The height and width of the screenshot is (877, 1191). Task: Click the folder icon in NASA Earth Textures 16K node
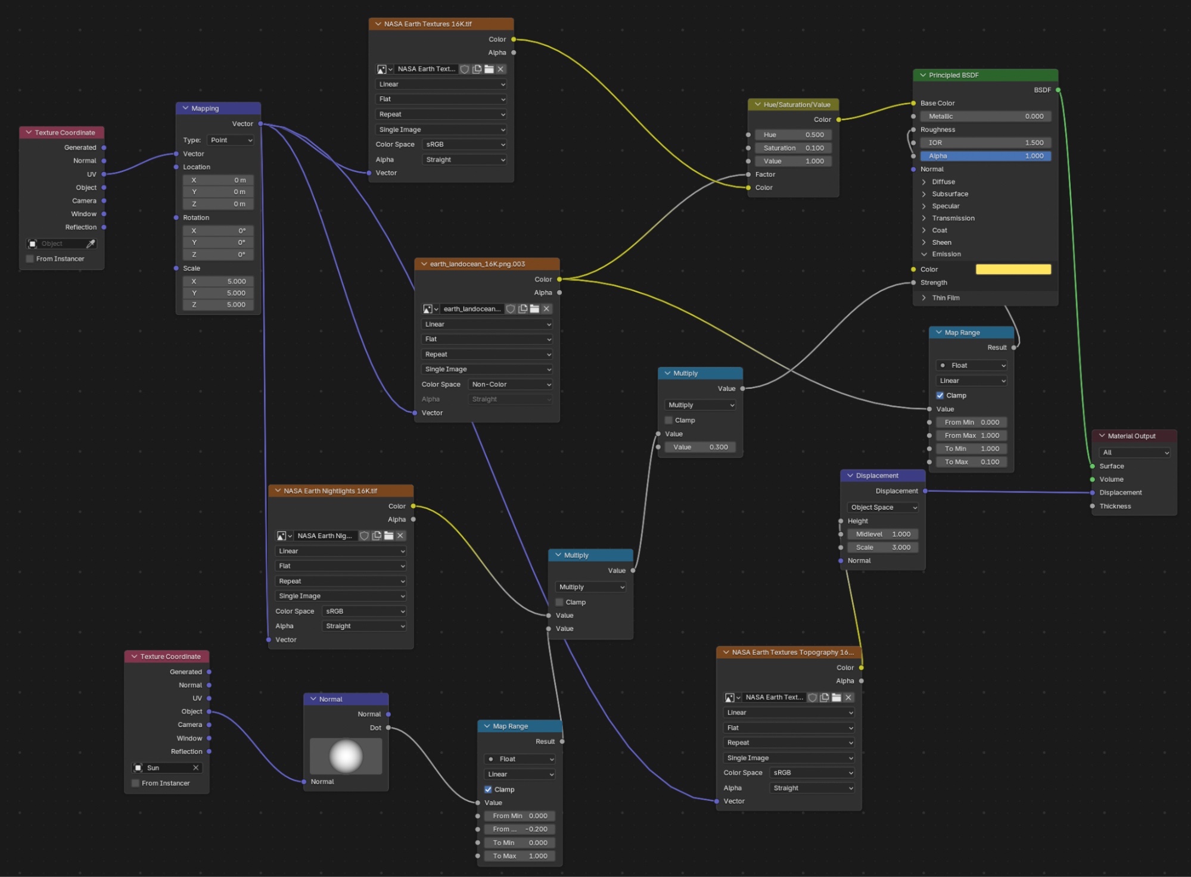coord(489,69)
